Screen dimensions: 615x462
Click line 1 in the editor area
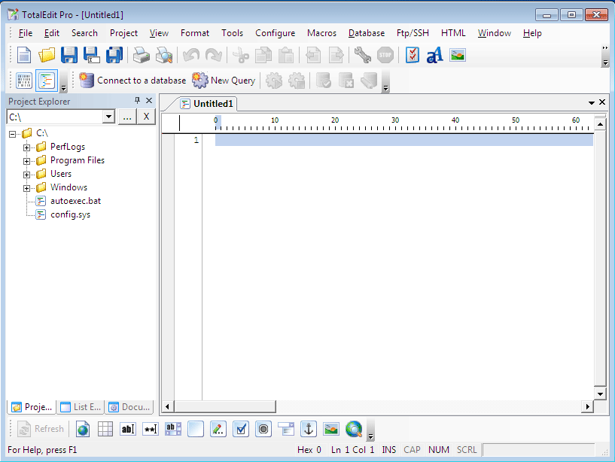404,140
